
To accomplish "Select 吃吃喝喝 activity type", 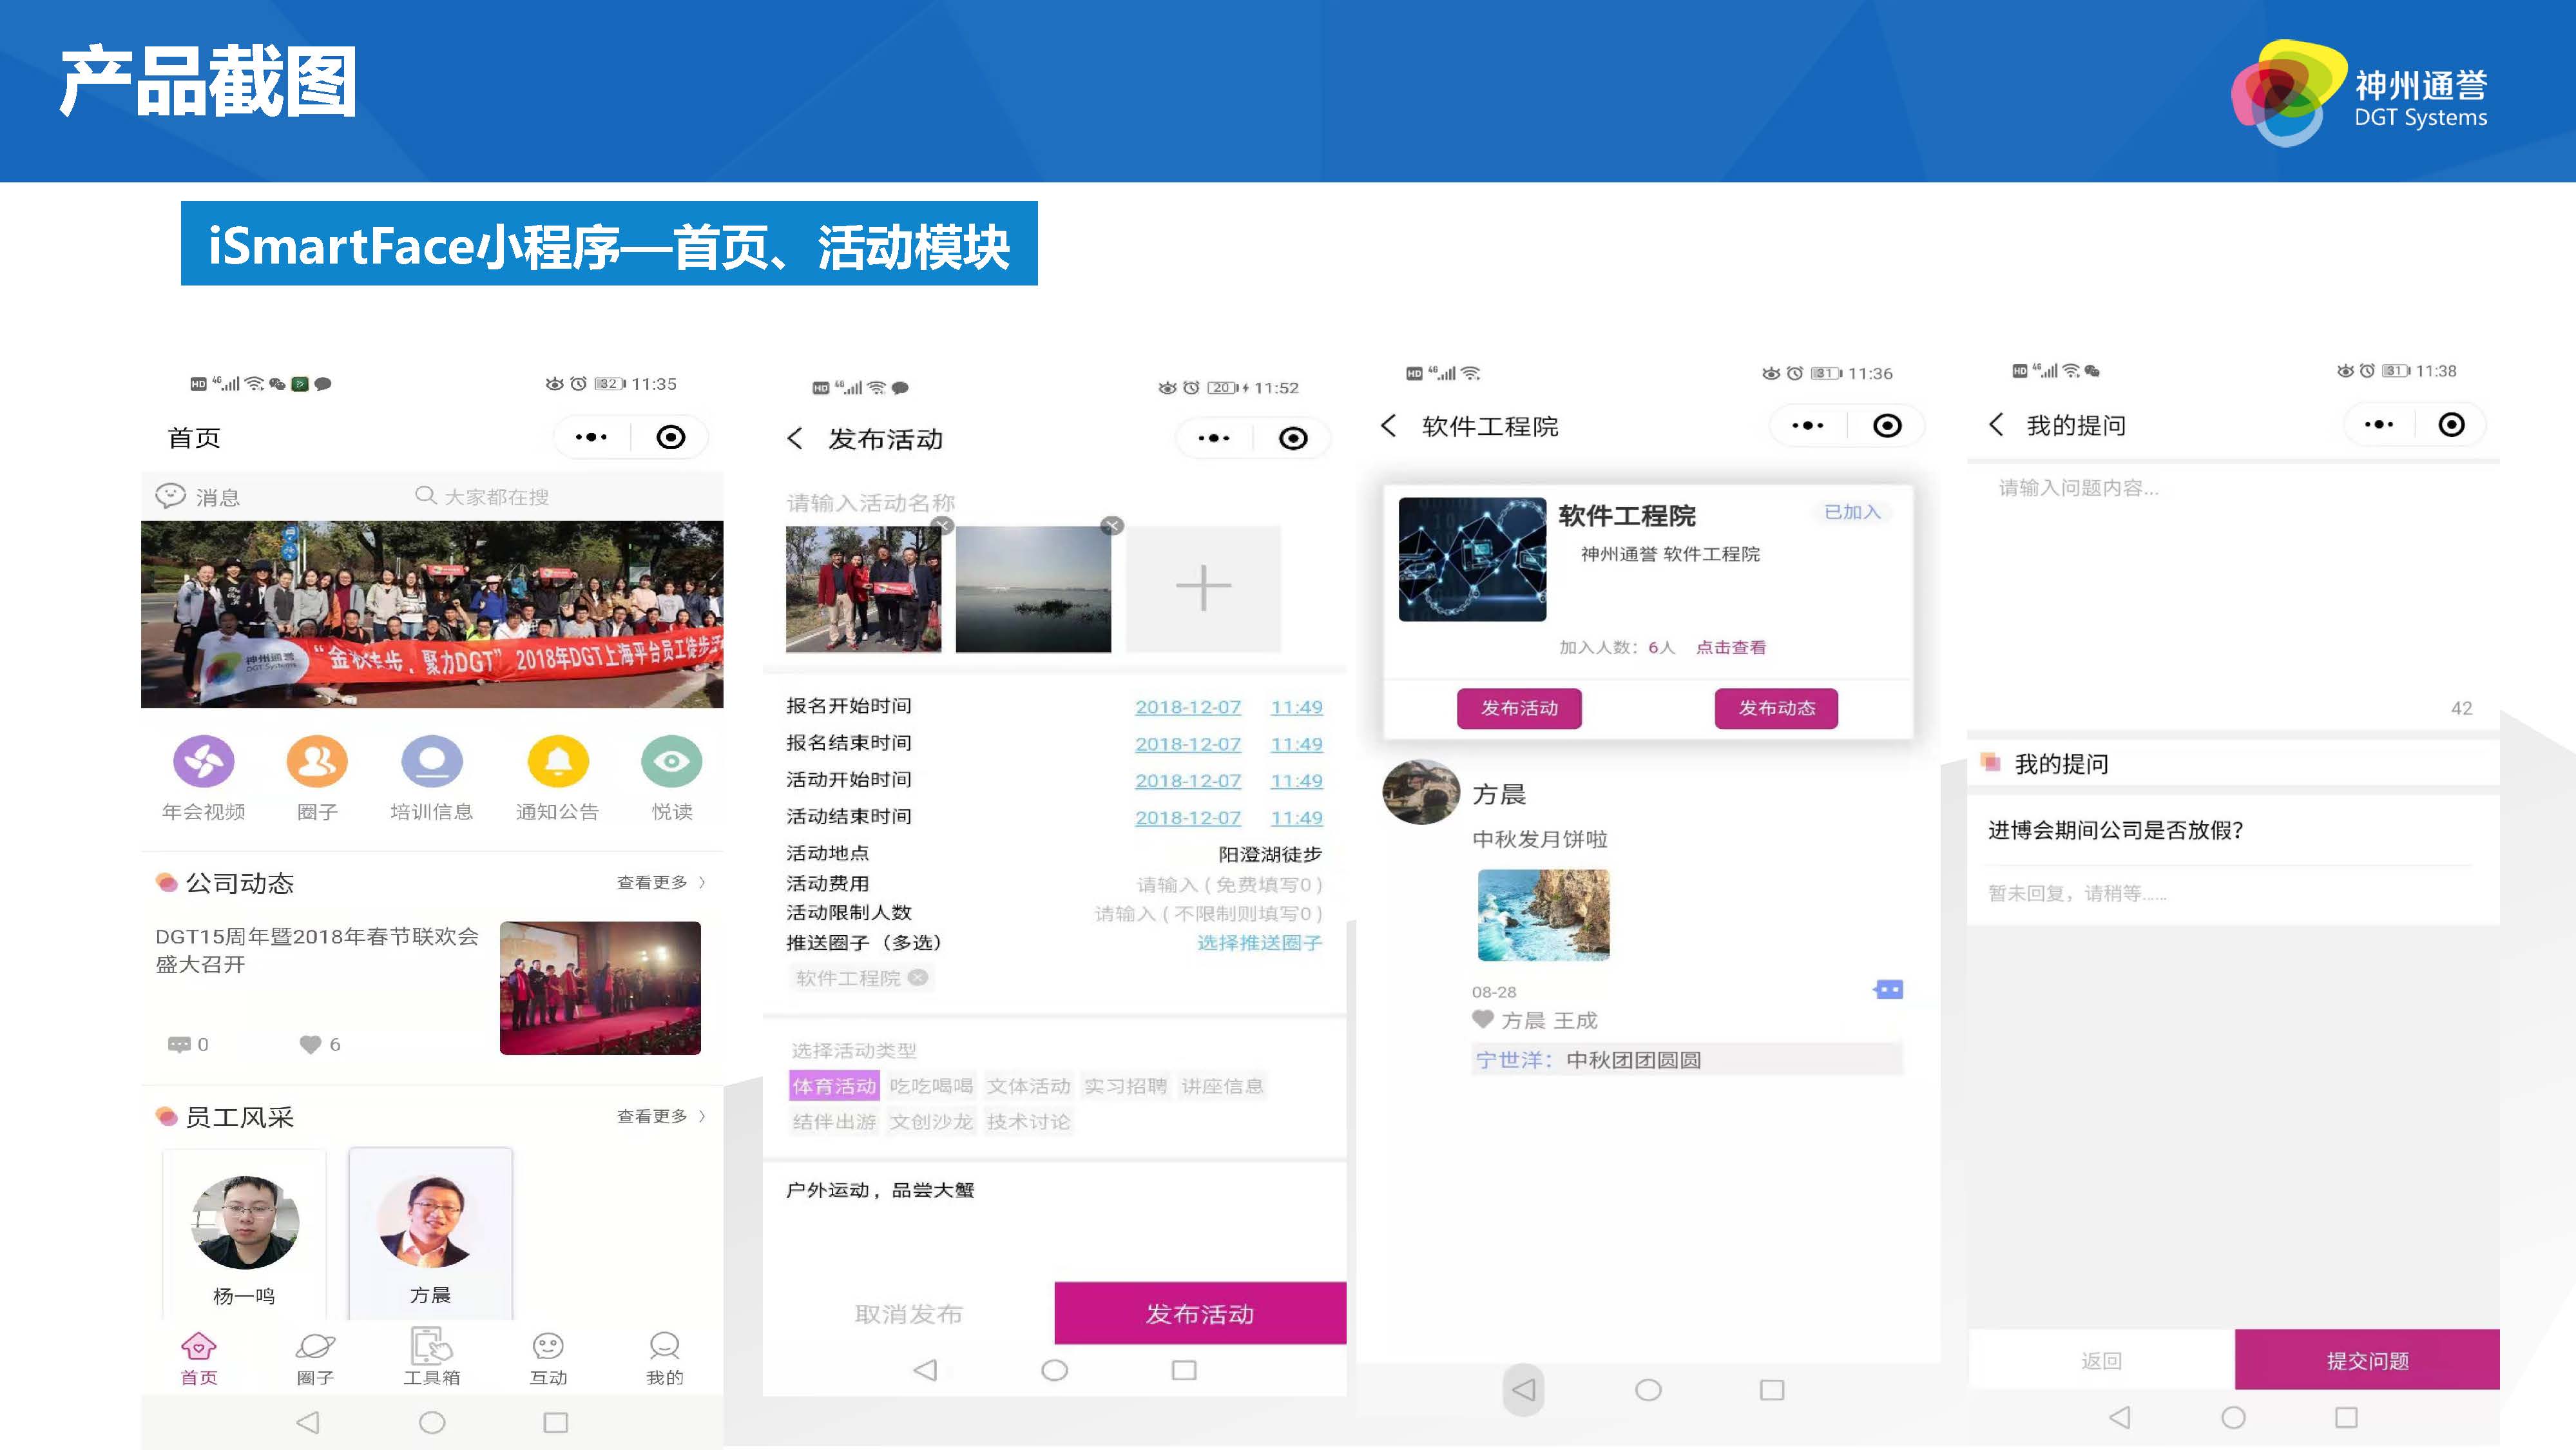I will [x=931, y=1086].
